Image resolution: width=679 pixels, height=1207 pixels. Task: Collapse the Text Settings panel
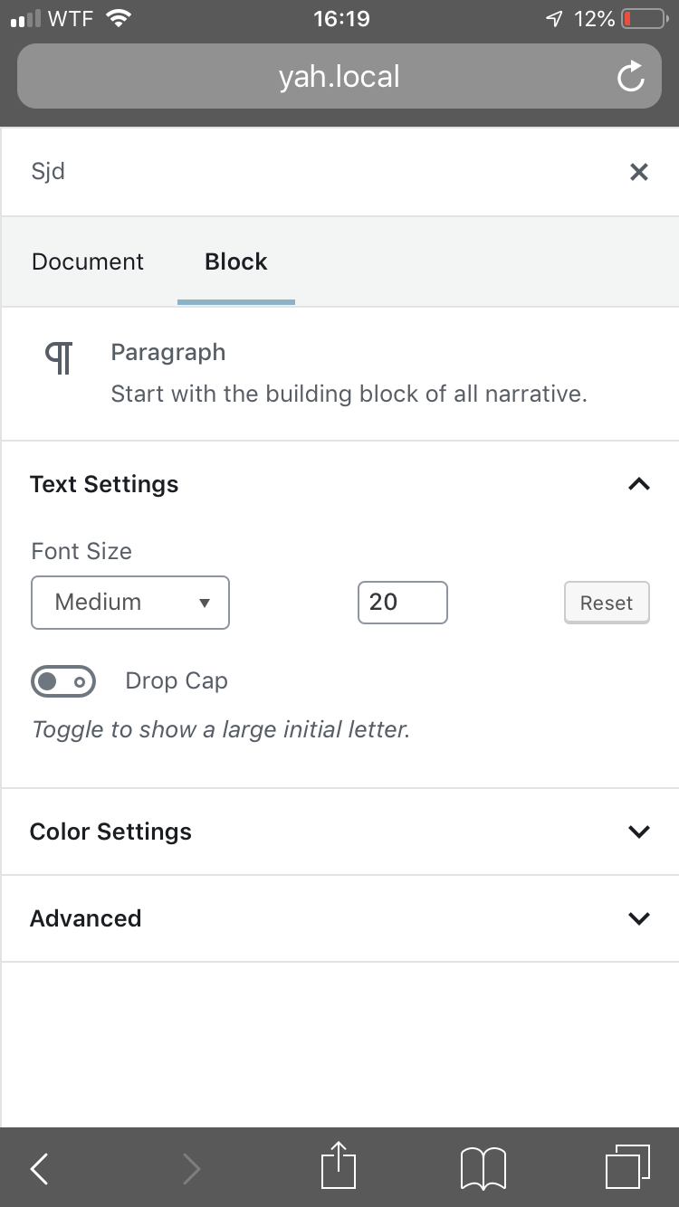tap(638, 484)
